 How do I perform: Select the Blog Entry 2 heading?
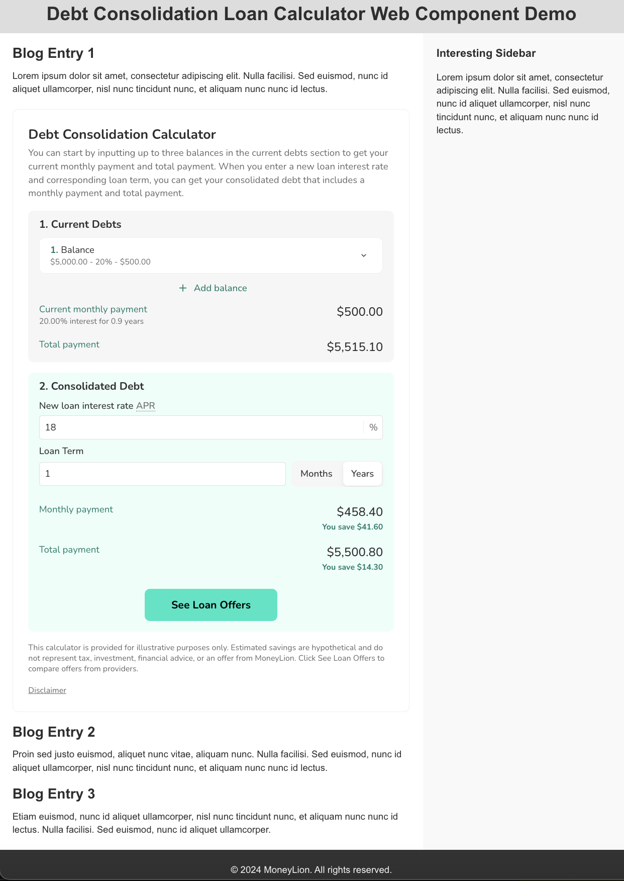(x=53, y=732)
